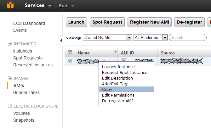Open the Owned By Me viewing dropdown

[107, 37]
